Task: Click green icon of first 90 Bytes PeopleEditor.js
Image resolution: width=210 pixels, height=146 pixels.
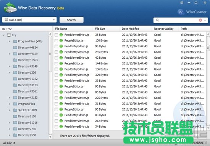Action: tap(61, 87)
